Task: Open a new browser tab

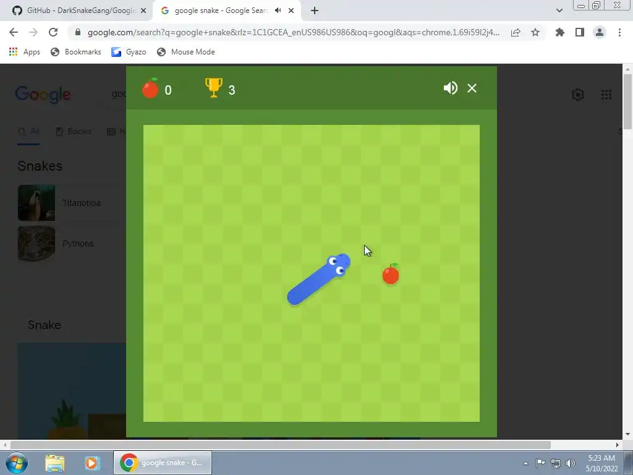Action: 315,11
